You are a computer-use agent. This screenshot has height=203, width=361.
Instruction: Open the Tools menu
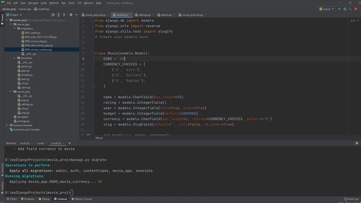(72, 3)
